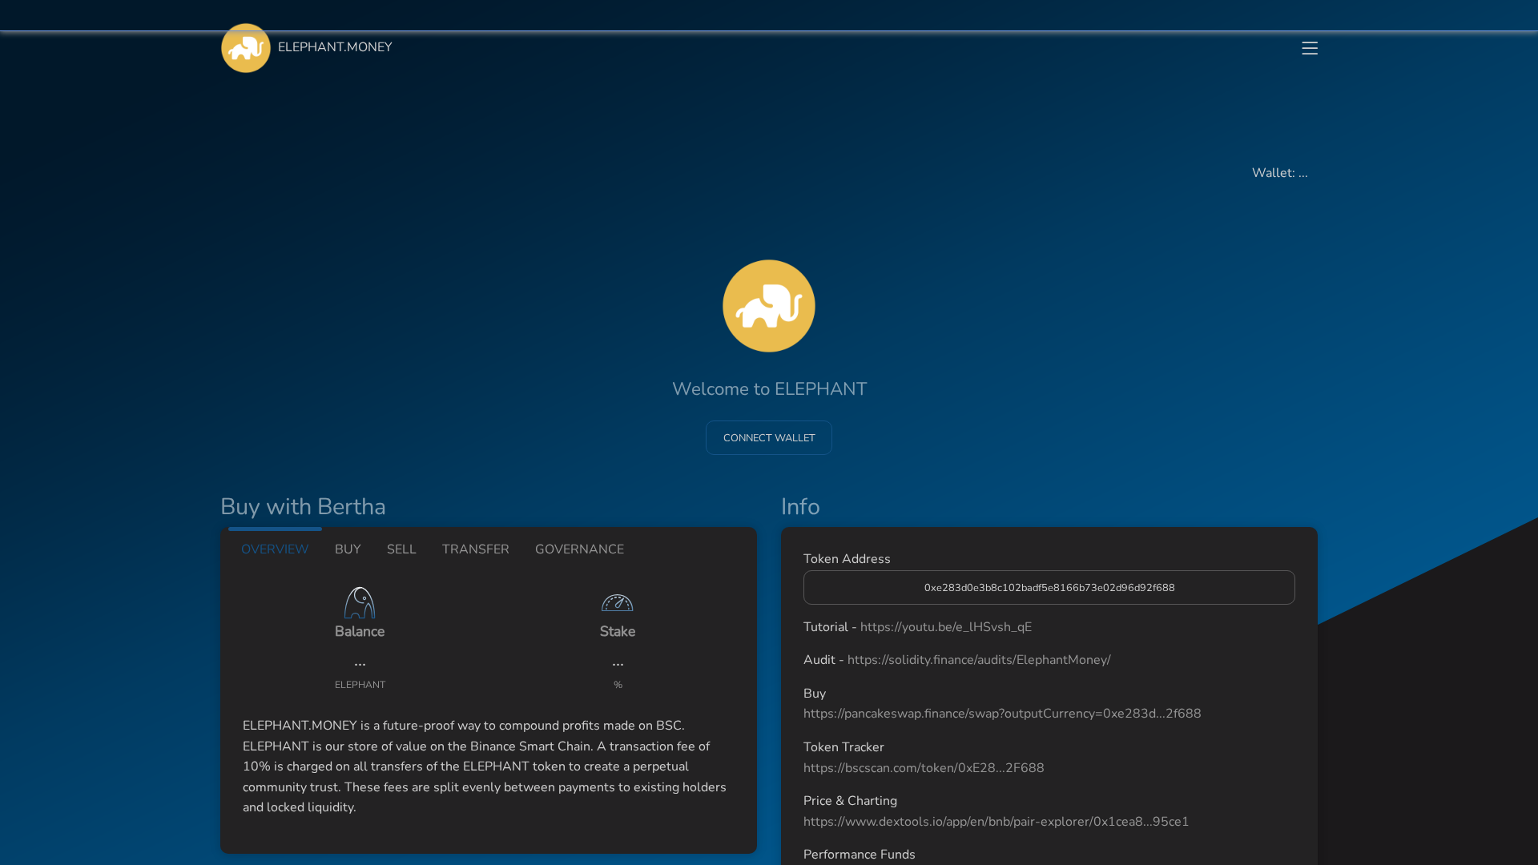Open the Transfer tab

476,549
